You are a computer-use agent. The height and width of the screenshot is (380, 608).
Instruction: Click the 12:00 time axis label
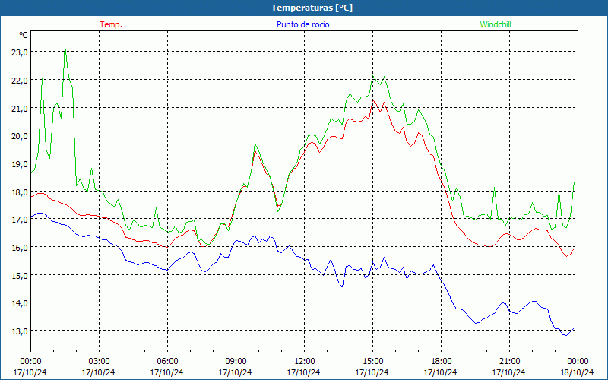pyautogui.click(x=305, y=362)
